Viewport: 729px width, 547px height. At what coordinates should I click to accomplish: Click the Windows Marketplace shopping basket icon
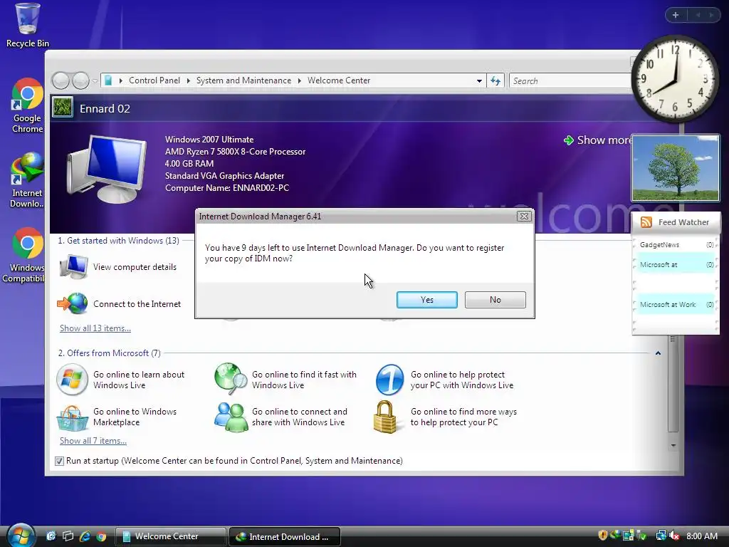tap(72, 417)
